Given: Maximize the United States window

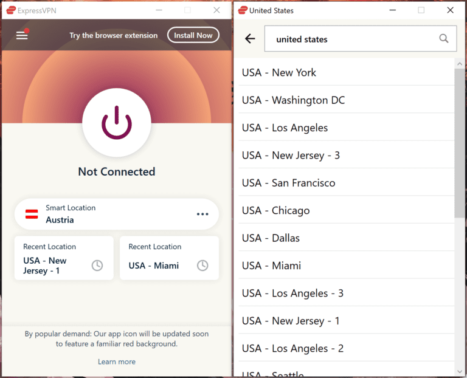Looking at the screenshot, I should 421,10.
